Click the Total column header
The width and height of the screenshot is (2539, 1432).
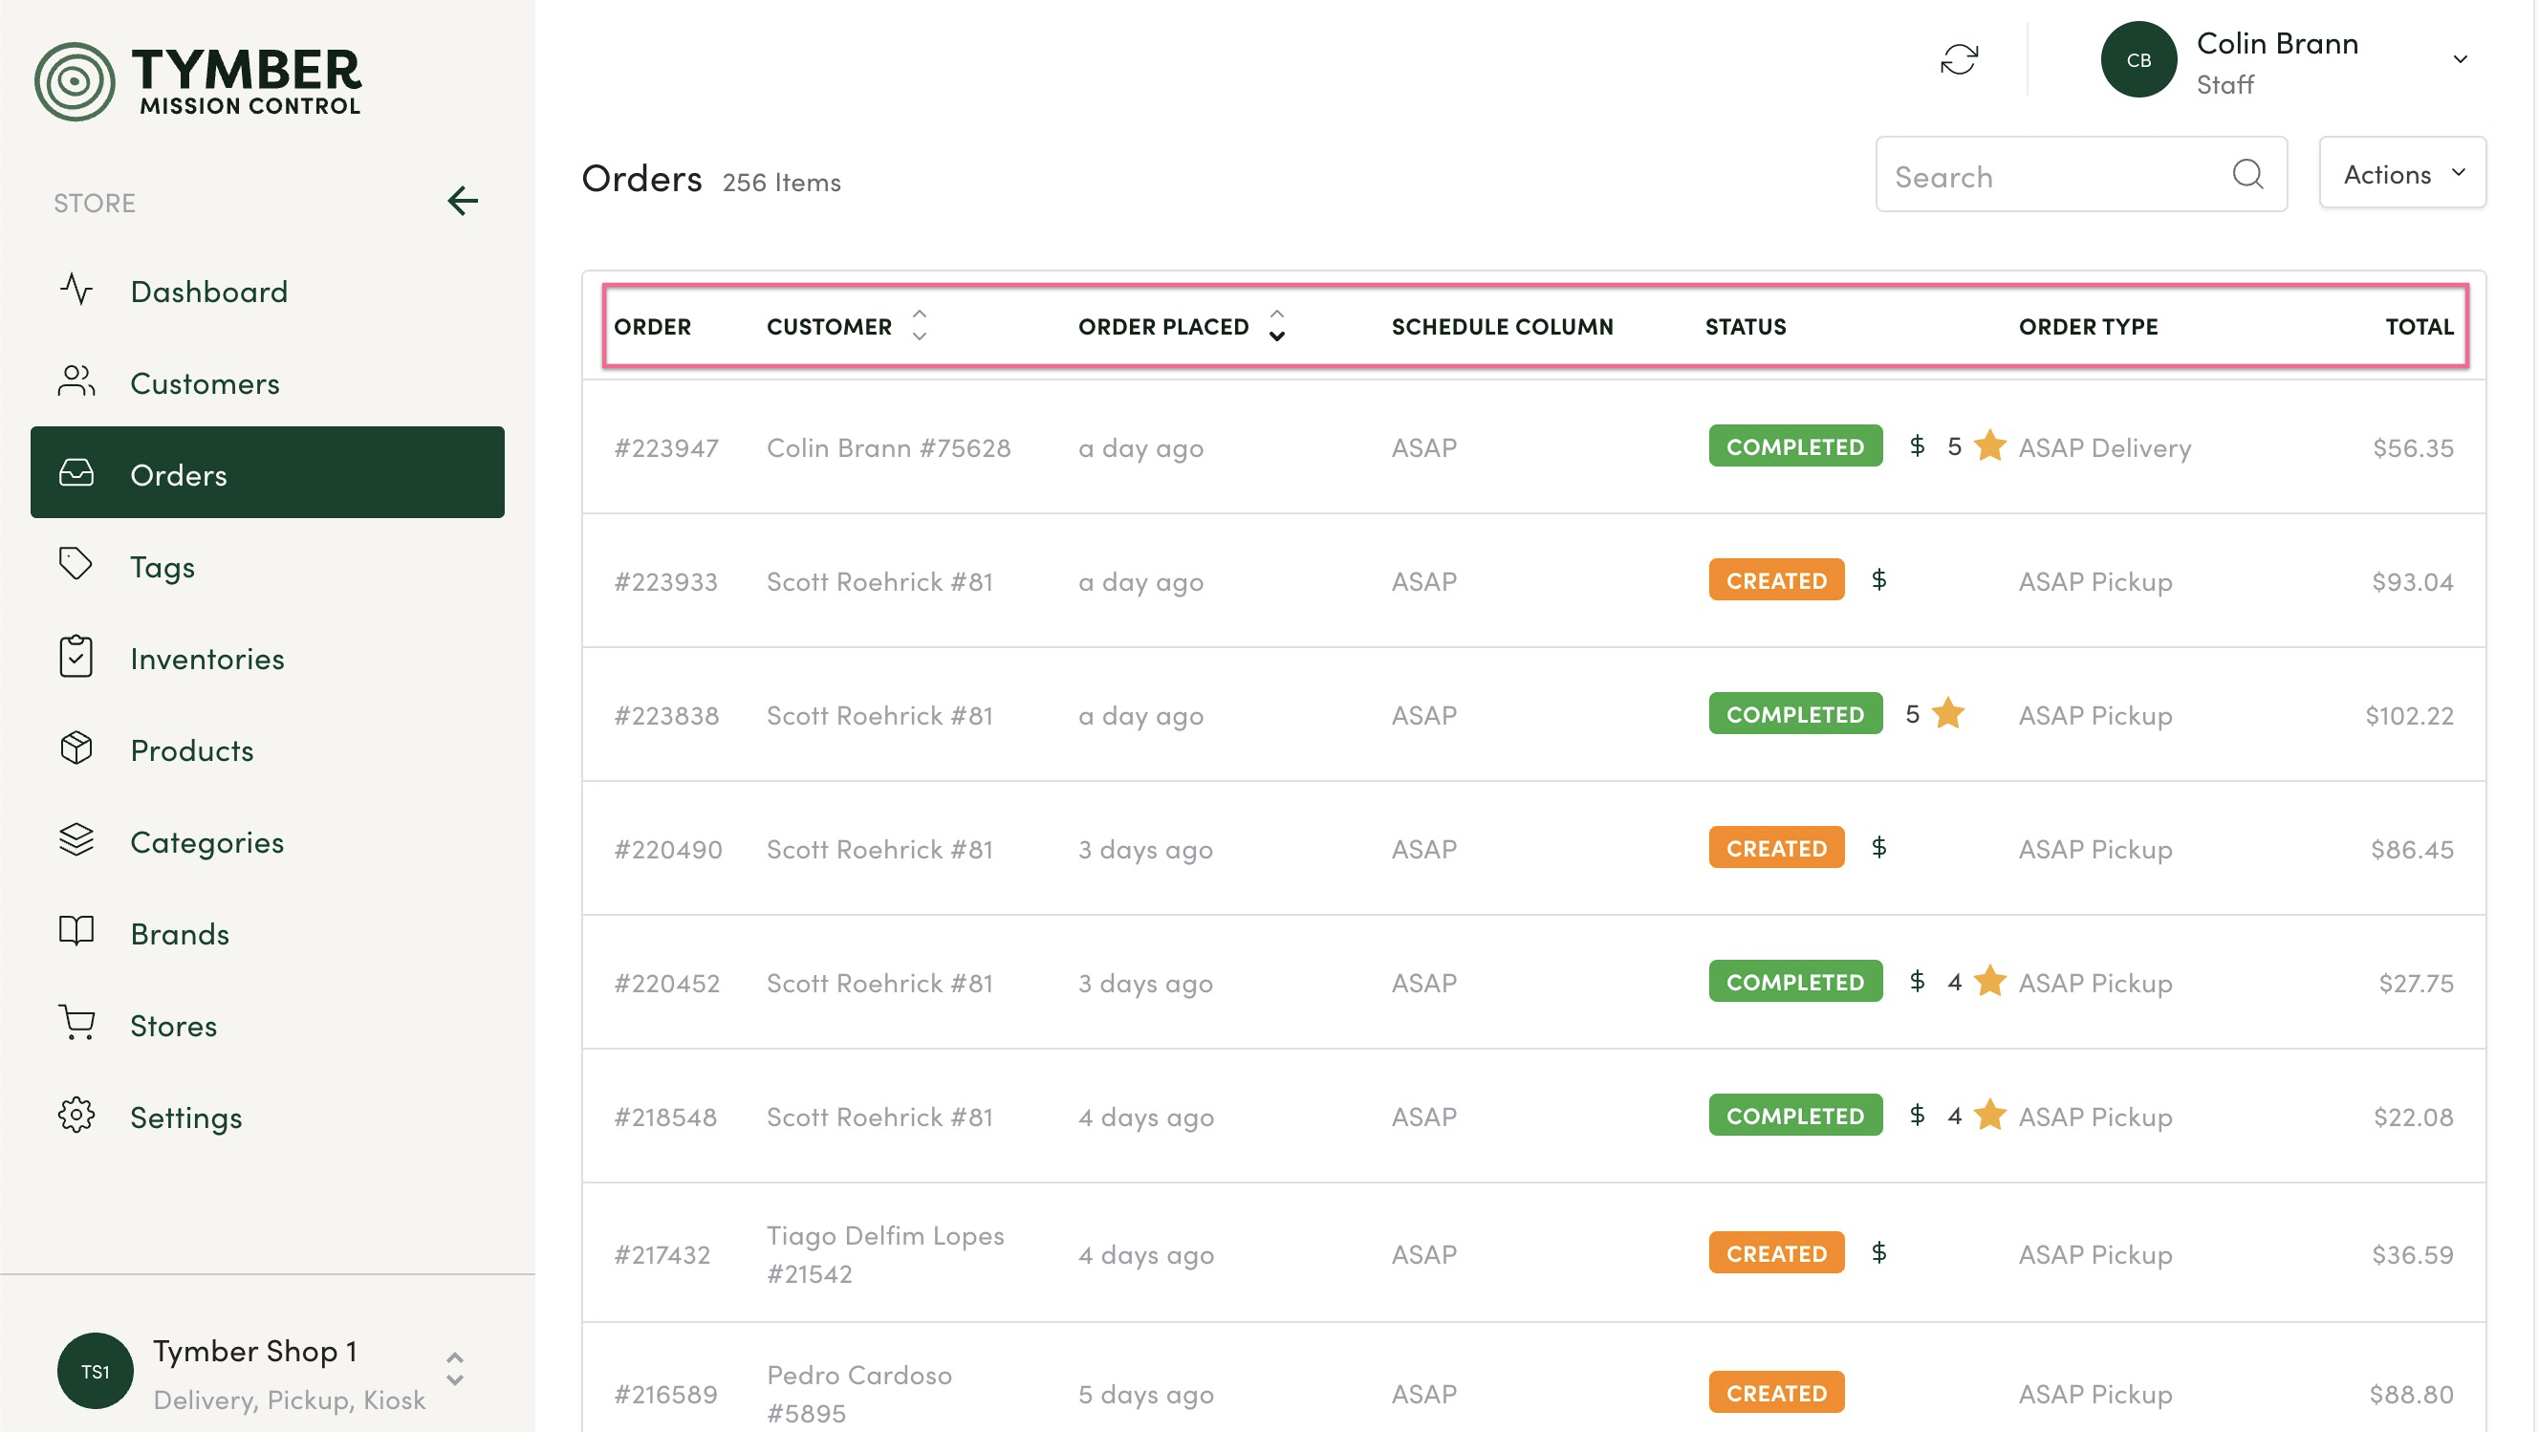click(x=2419, y=326)
